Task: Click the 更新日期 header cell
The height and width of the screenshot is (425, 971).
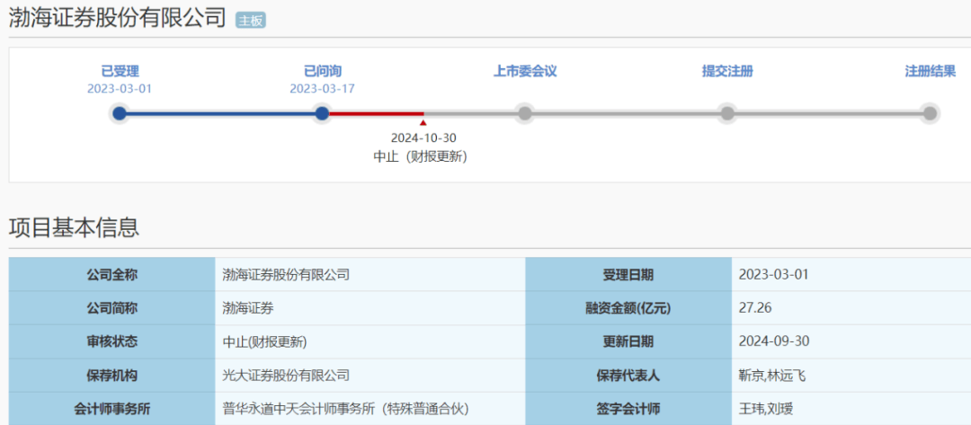Action: tap(628, 341)
